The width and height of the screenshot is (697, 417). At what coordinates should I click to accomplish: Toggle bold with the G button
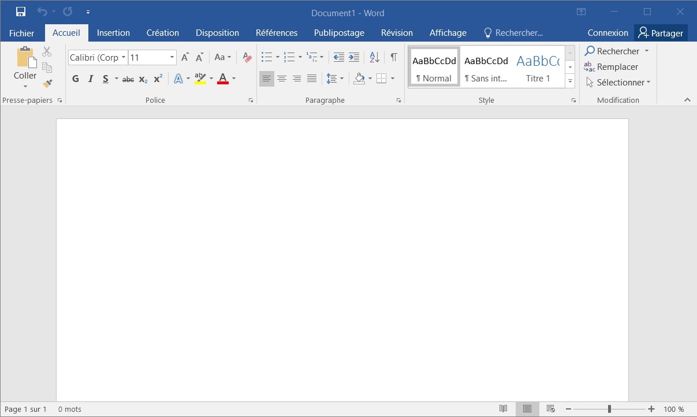tap(76, 79)
